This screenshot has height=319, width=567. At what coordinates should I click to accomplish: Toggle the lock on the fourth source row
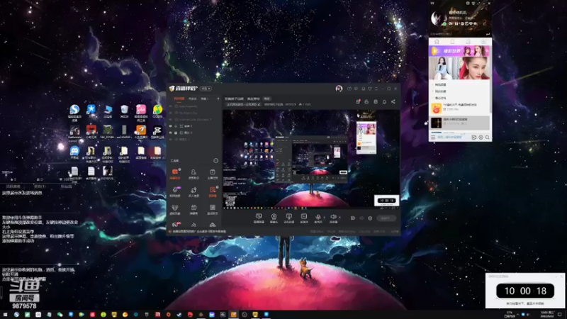click(x=176, y=126)
